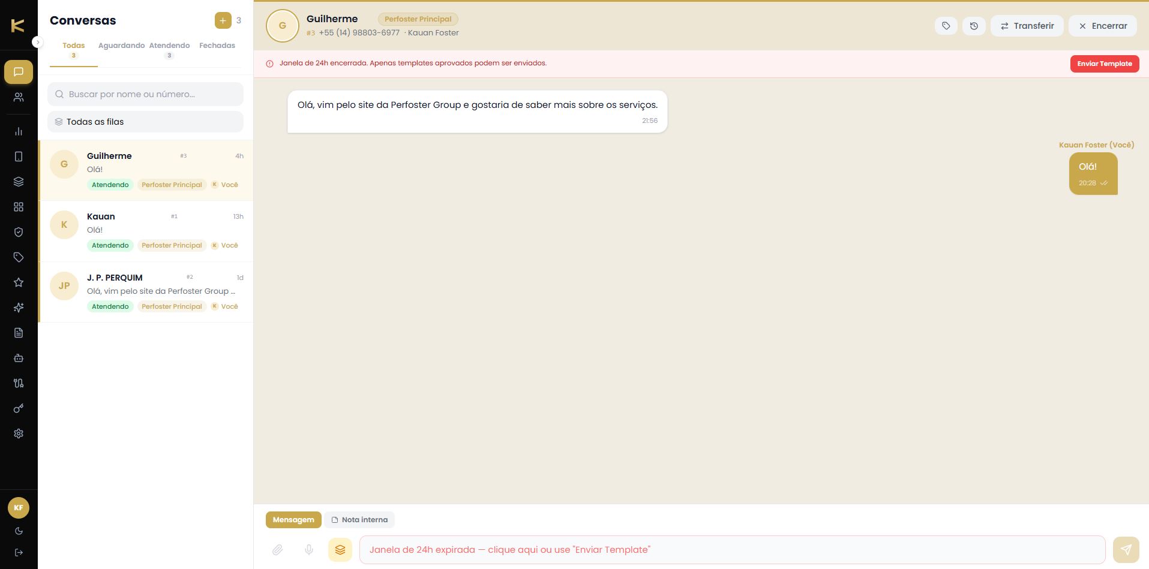Start a new conversation with plus button

(x=223, y=20)
